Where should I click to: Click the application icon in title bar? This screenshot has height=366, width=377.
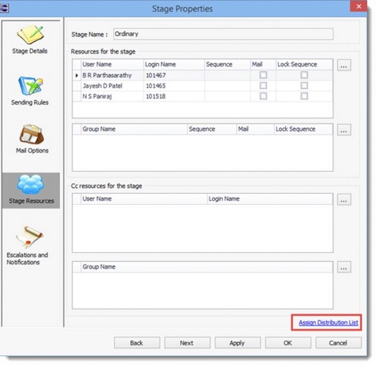click(4, 8)
